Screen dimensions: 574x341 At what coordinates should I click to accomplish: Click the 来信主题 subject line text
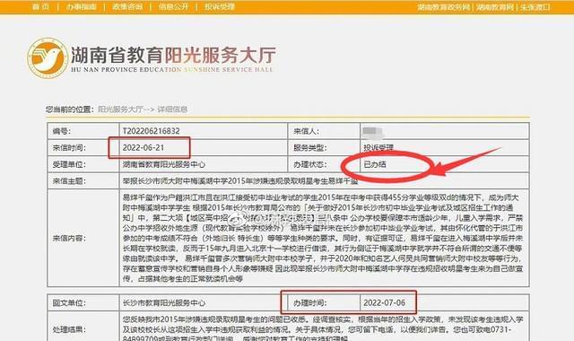[x=239, y=181]
